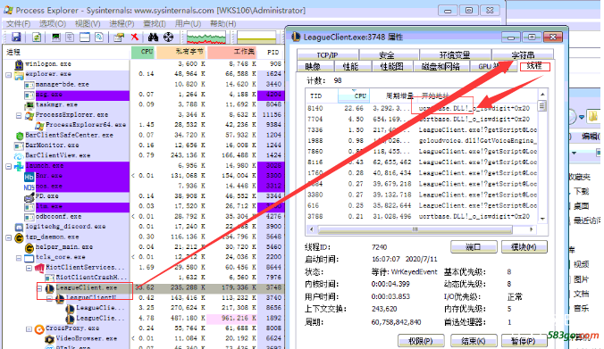Screen dimensions: 604x349
Task: Open the 帮助(H) menu
Action: pyautogui.click(x=223, y=23)
